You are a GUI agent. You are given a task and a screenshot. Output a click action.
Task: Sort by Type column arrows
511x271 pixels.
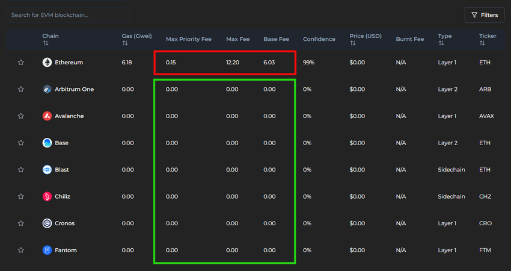[x=441, y=43]
